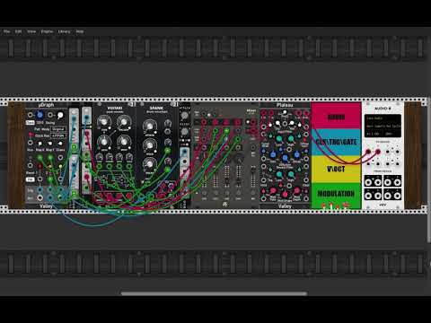The height and width of the screenshot is (323, 431).
Task: Click the mixer master channel fader
Action: (253, 177)
